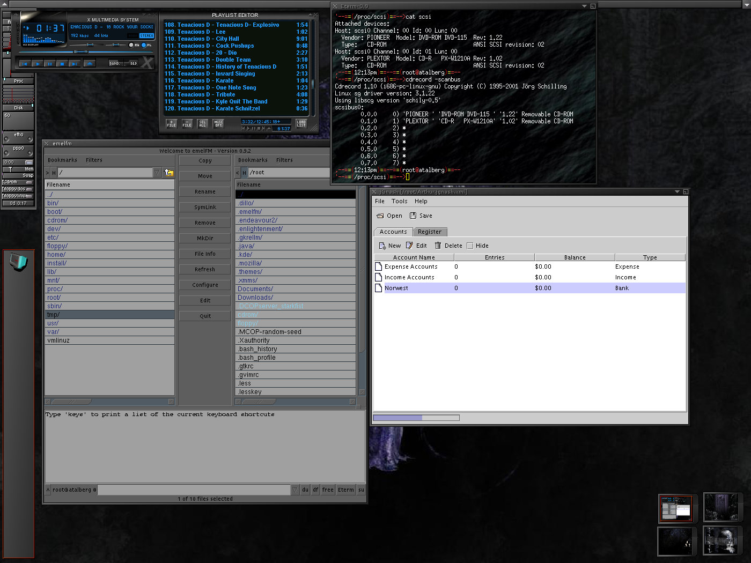This screenshot has height=563, width=751.
Task: Enable the Hide checkbox in jGnash
Action: pyautogui.click(x=470, y=246)
